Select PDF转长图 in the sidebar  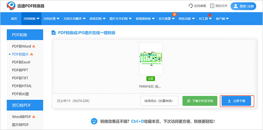pos(20,94)
